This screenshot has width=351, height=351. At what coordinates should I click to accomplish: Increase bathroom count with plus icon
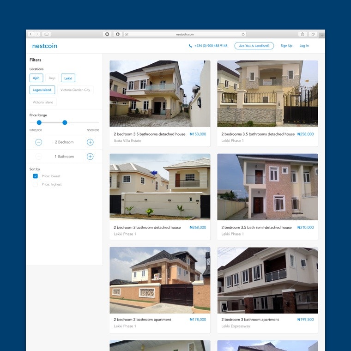click(x=90, y=157)
